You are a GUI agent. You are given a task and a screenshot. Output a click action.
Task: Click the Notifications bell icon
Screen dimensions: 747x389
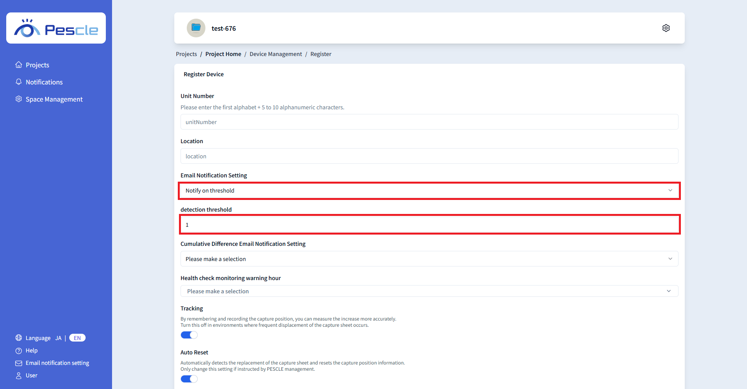(19, 82)
